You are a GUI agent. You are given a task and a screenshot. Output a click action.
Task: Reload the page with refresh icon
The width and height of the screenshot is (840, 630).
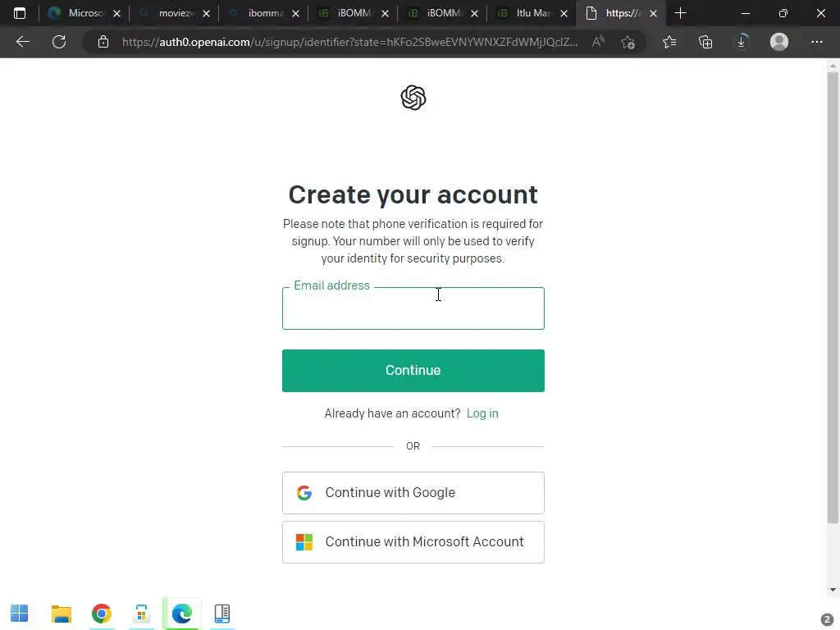click(x=59, y=42)
